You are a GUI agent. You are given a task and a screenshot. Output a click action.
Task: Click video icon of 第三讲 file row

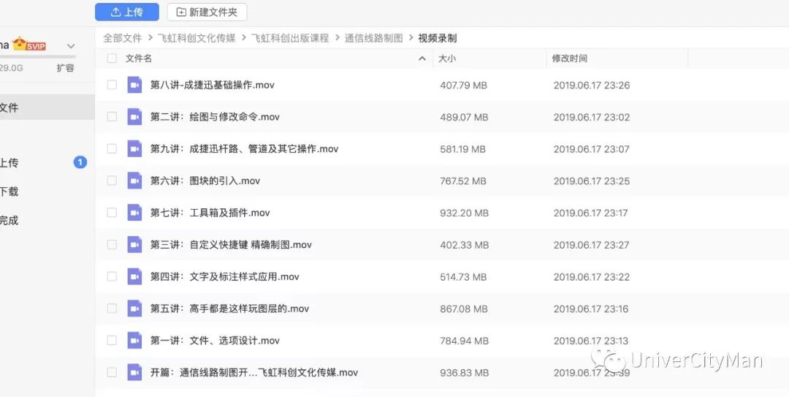pyautogui.click(x=134, y=244)
